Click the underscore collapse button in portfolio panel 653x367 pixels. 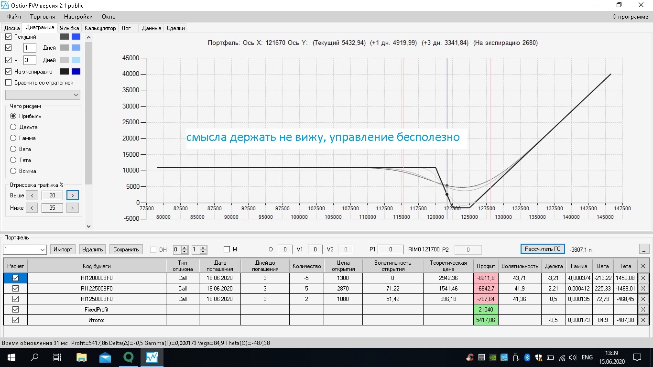click(645, 249)
